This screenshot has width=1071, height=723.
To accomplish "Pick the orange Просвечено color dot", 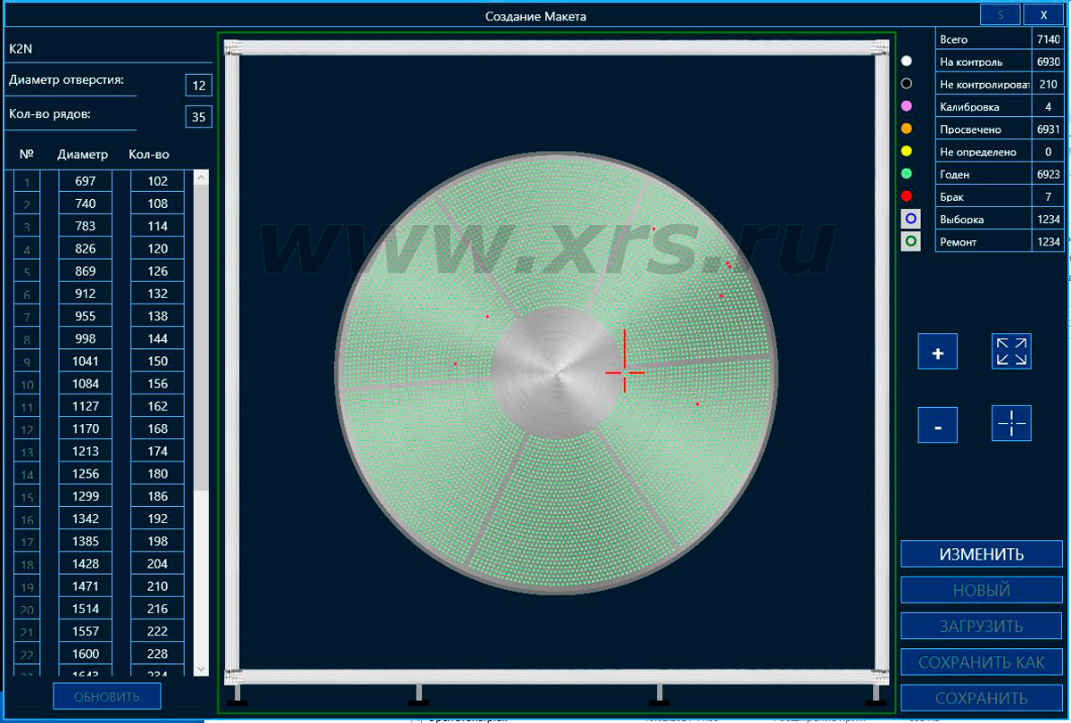I will [x=907, y=129].
